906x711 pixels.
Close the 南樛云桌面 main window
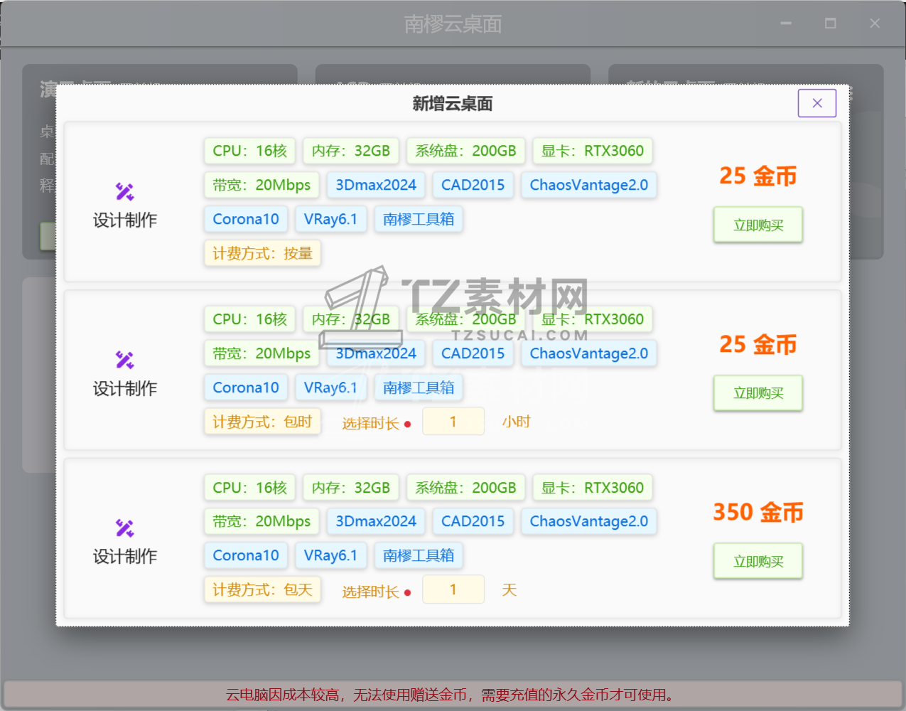875,23
